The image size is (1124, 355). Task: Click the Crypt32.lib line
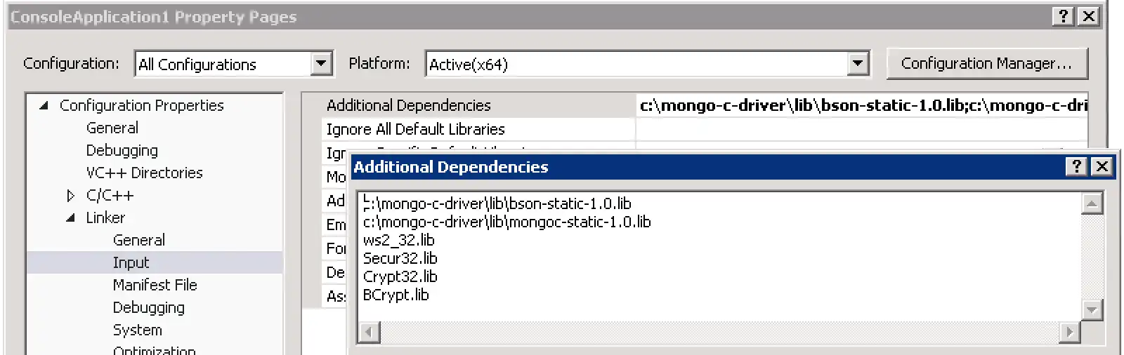[400, 276]
